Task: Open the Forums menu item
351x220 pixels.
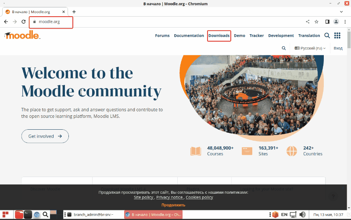Action: [162, 35]
